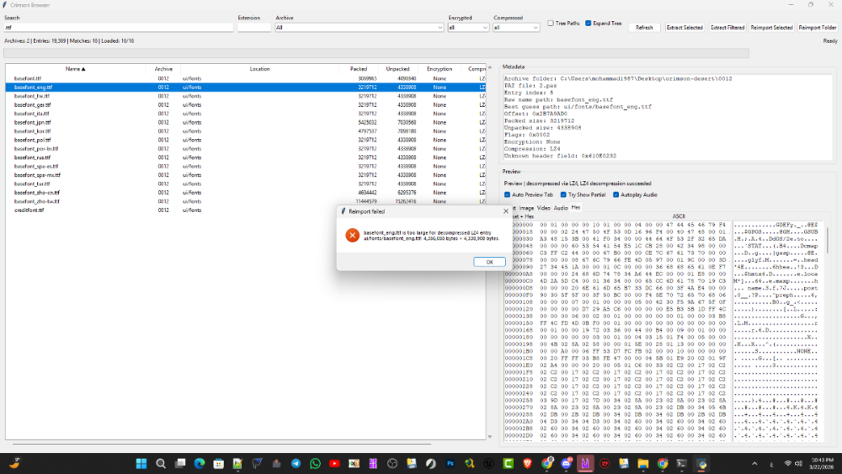The image size is (842, 474).
Task: Click Crimson Browser Python icon in taskbar
Action: click(x=701, y=463)
